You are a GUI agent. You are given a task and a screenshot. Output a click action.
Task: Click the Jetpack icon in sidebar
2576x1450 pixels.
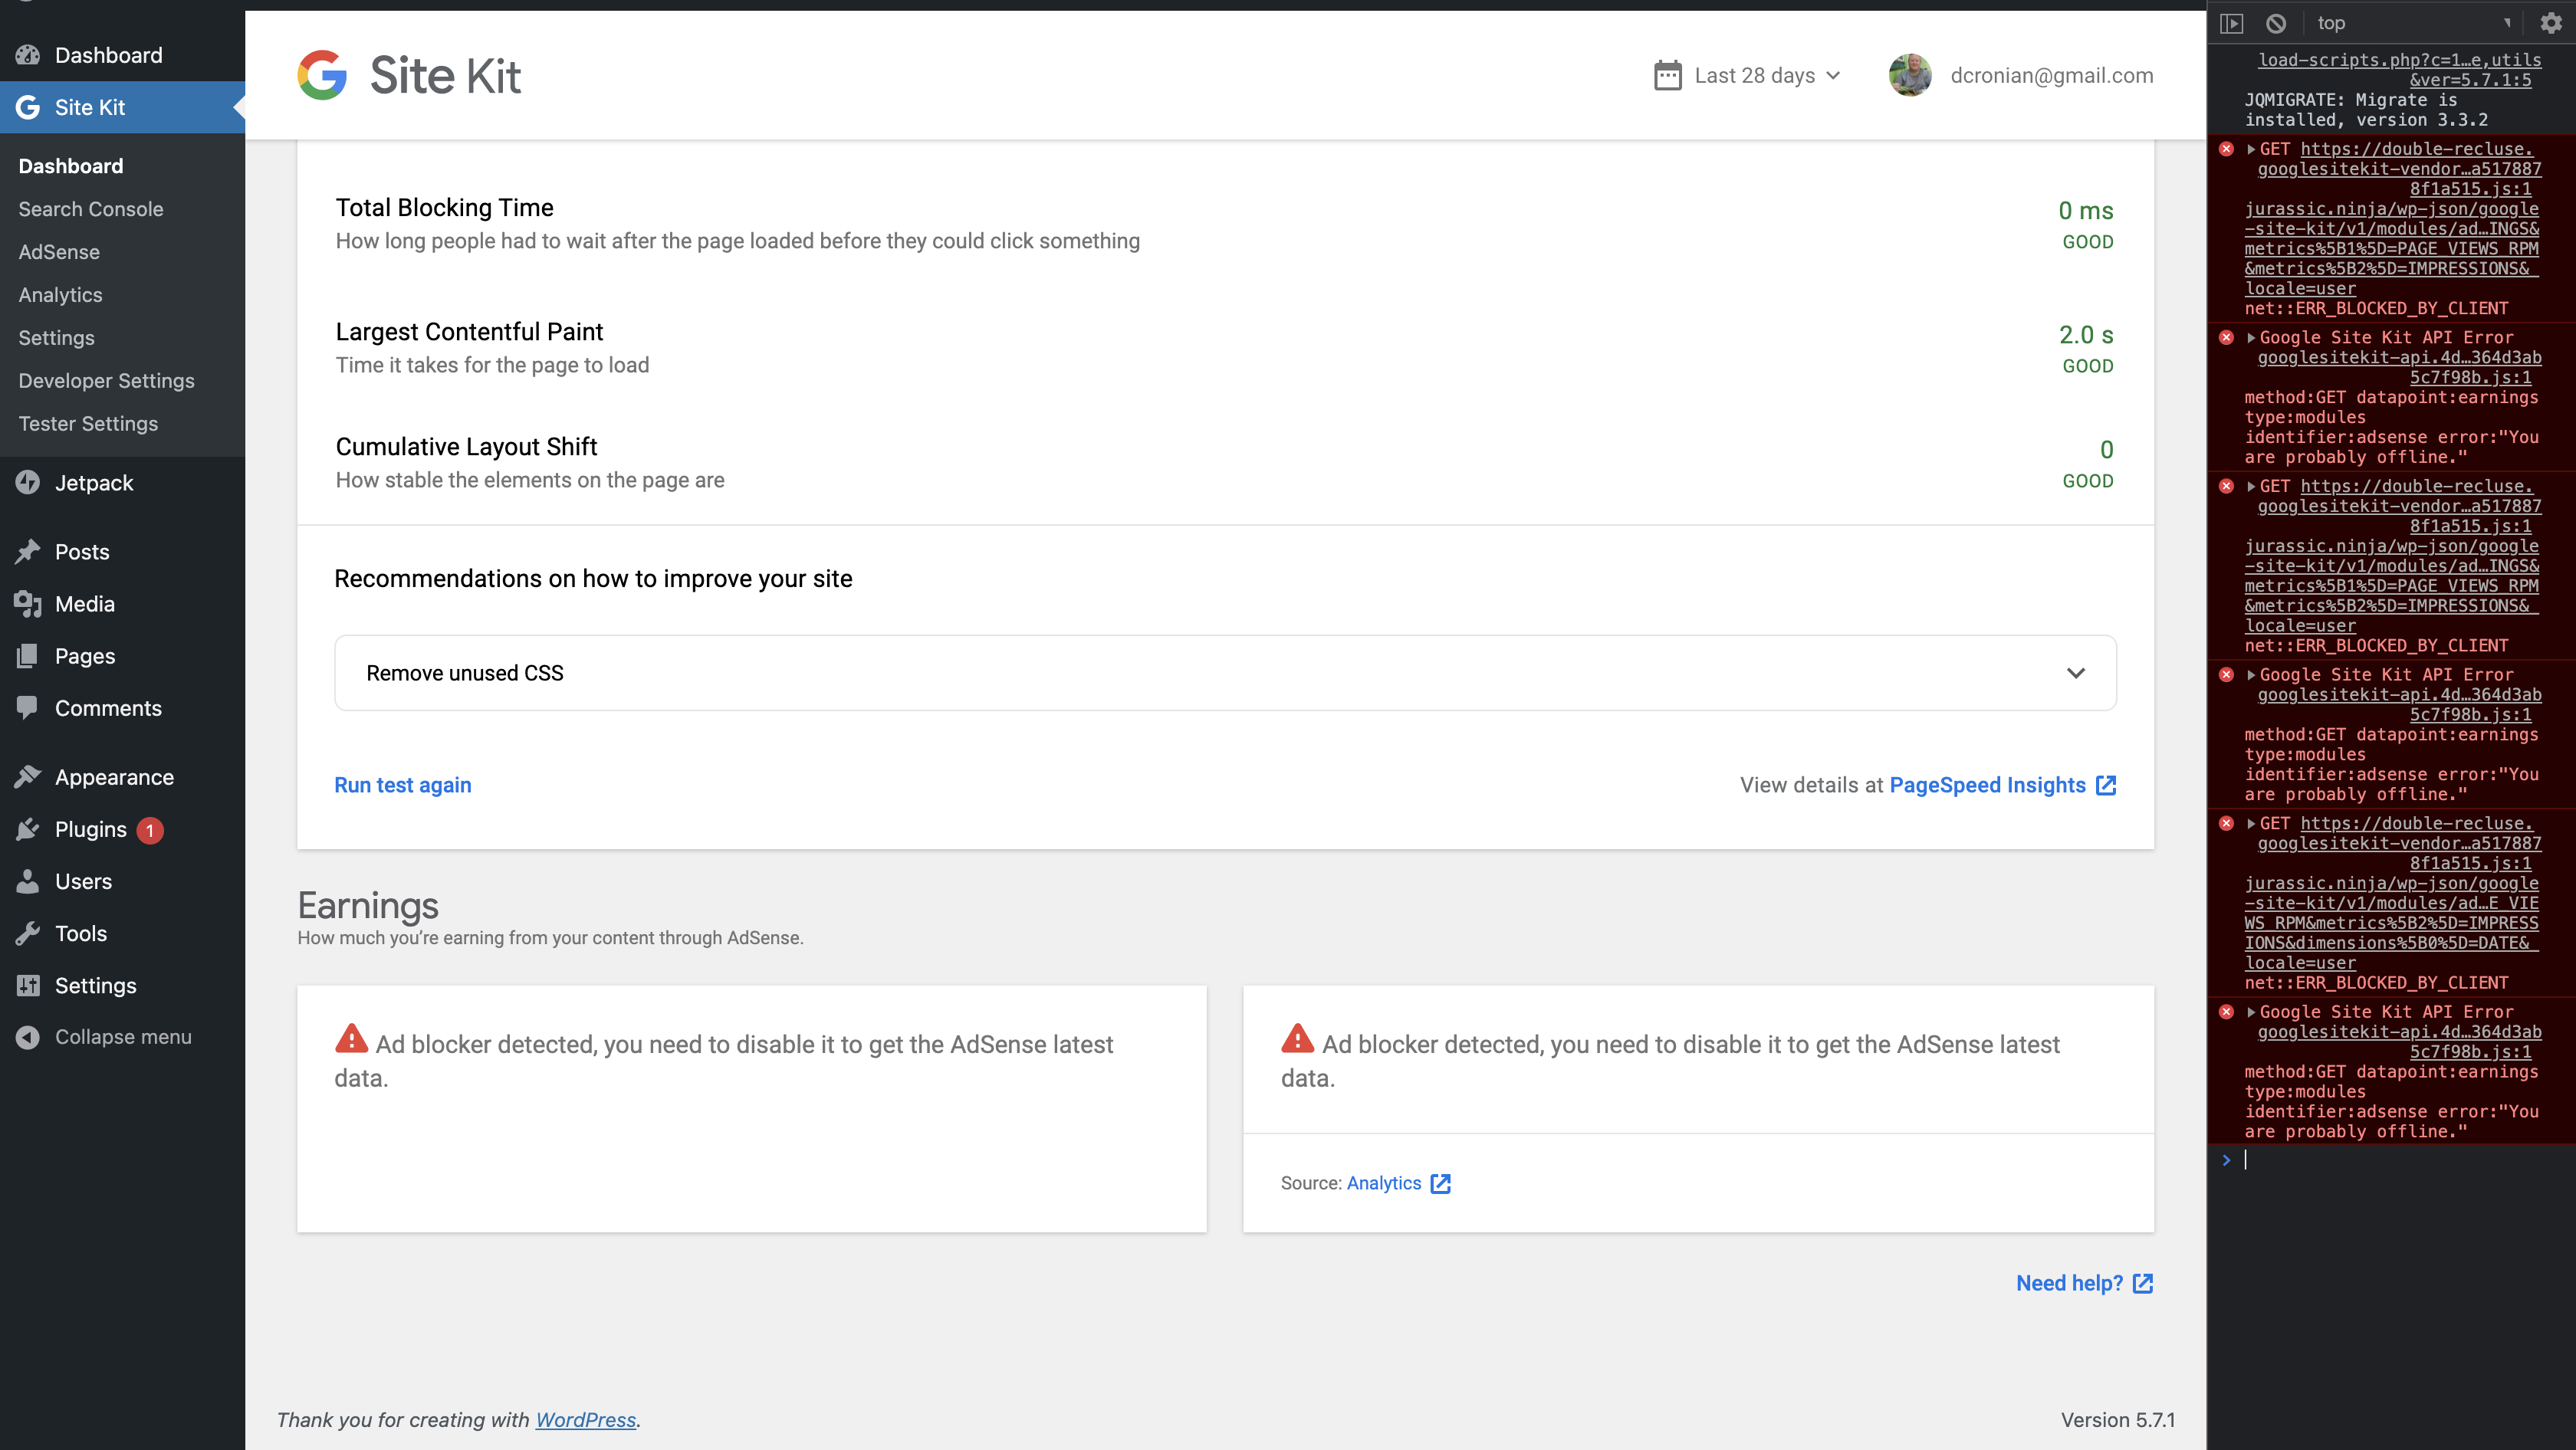click(28, 483)
